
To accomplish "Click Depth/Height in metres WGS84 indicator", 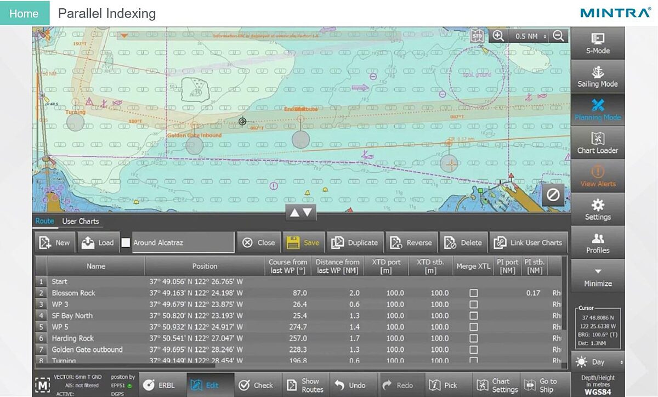I will pos(598,384).
